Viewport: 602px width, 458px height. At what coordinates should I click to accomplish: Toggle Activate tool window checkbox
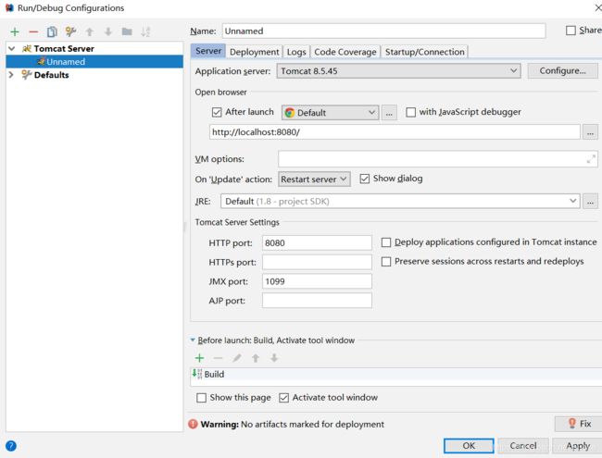284,398
